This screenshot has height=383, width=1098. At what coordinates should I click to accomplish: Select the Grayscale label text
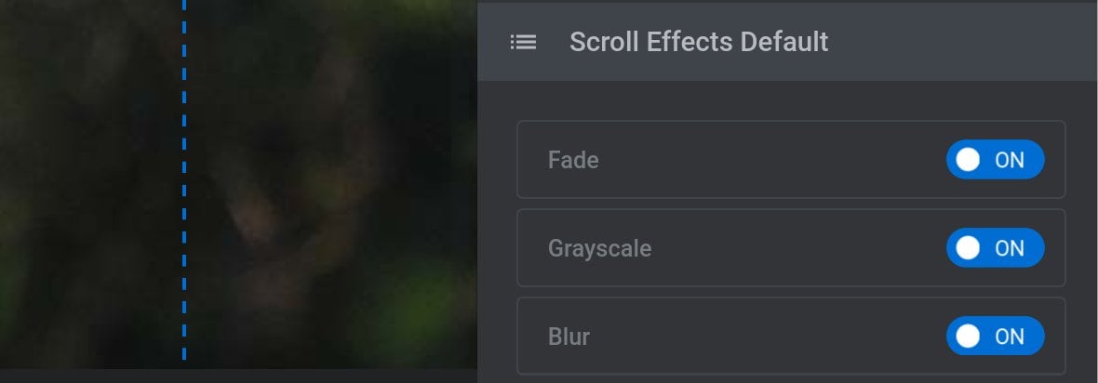(599, 248)
